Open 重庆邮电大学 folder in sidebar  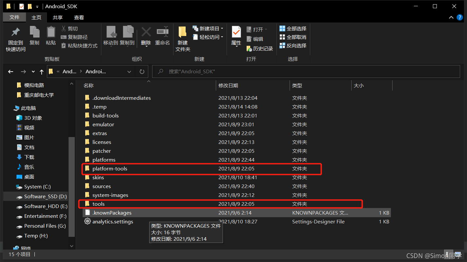(x=39, y=95)
